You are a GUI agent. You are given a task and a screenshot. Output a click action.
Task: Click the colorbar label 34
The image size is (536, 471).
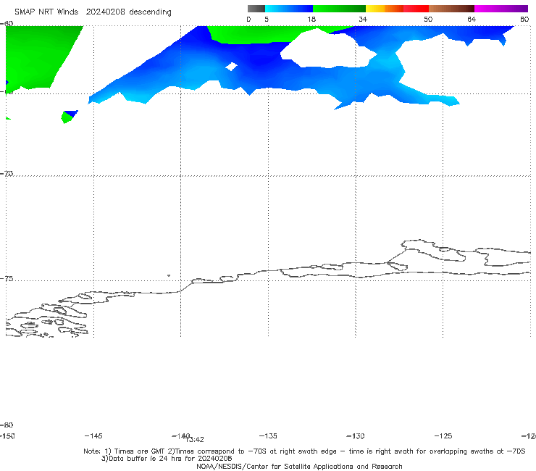[363, 19]
